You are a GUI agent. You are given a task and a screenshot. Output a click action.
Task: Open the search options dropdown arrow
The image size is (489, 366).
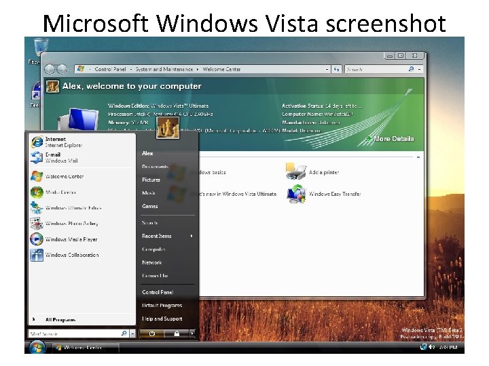click(x=420, y=69)
